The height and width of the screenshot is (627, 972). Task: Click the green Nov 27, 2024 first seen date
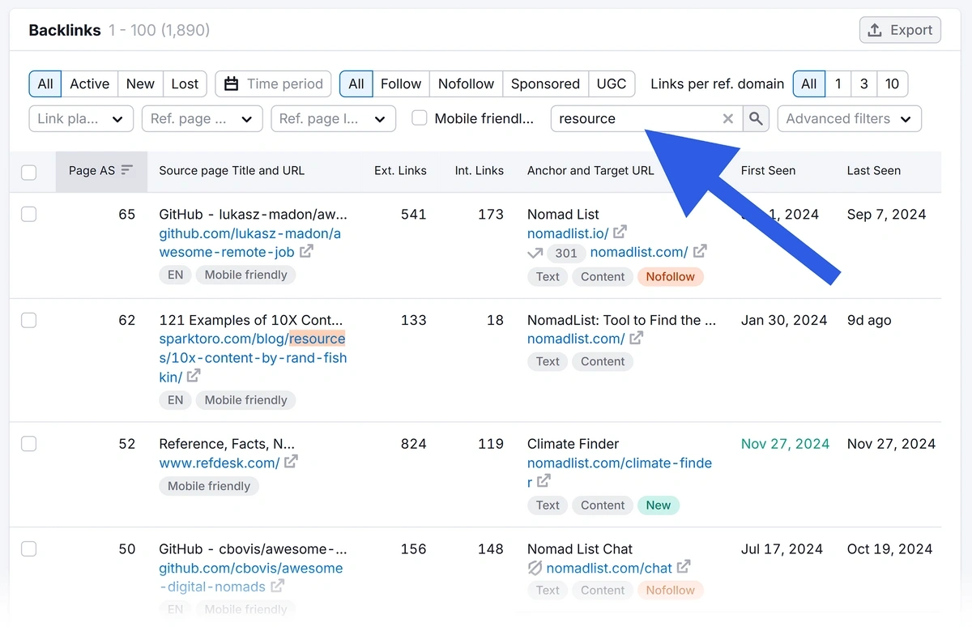(785, 444)
